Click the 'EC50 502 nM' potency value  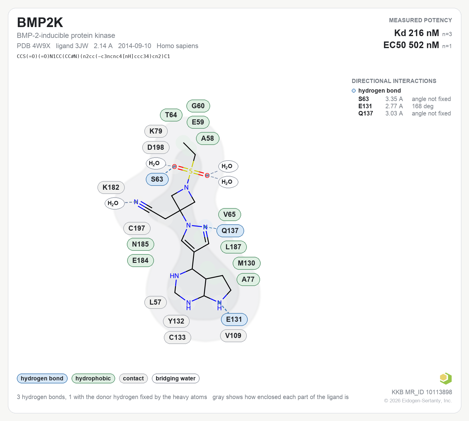click(x=411, y=45)
